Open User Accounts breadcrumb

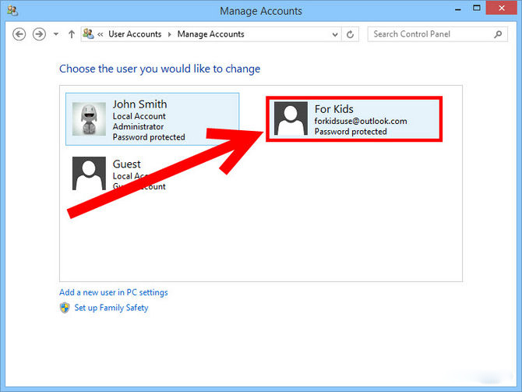click(135, 34)
